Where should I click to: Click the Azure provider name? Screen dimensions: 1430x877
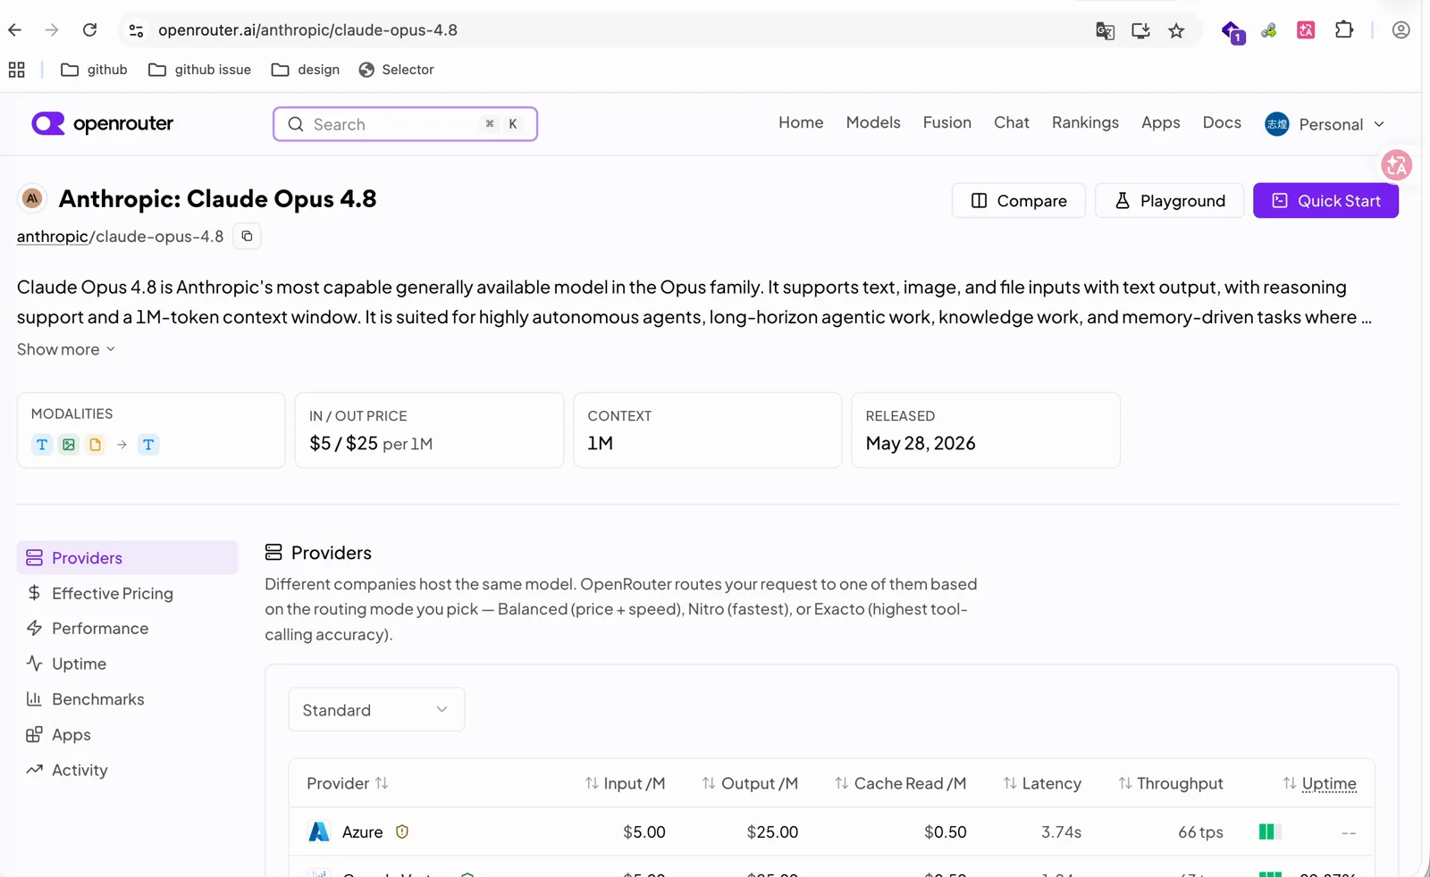tap(363, 831)
